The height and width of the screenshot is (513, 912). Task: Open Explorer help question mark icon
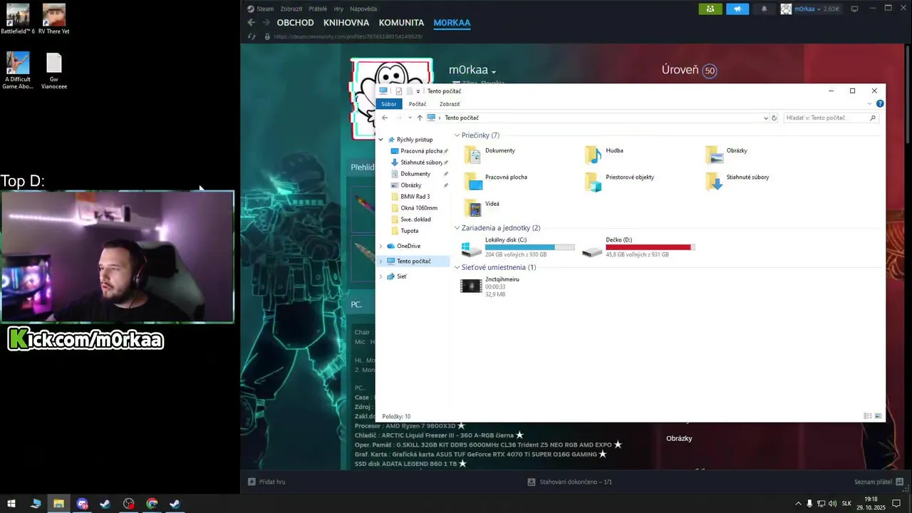pos(880,104)
